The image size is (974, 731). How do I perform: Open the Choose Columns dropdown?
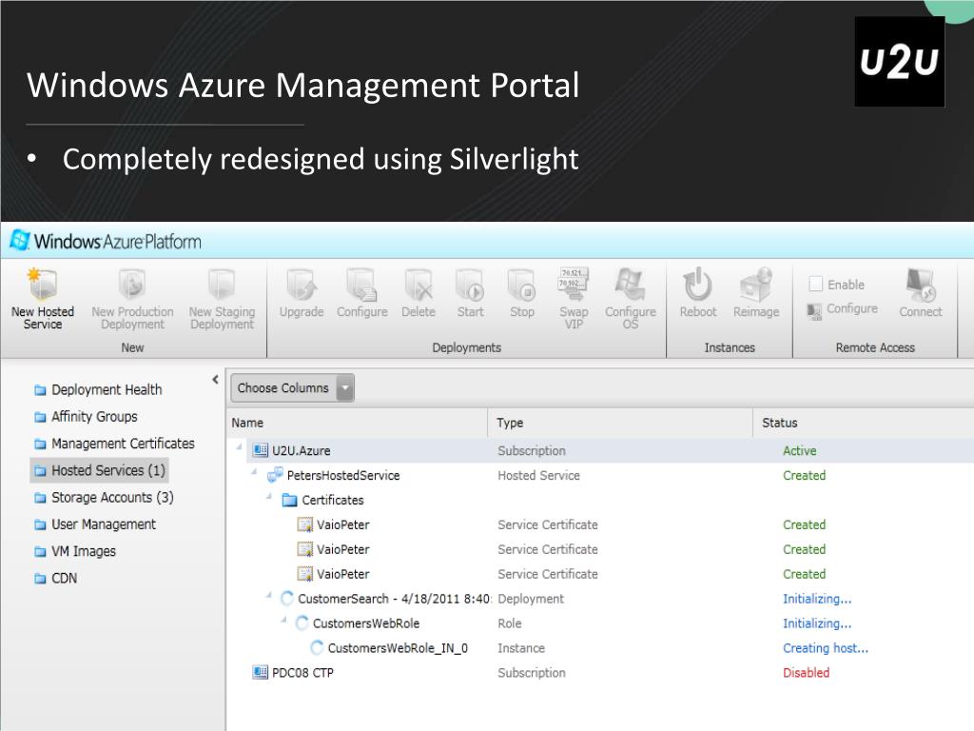293,388
